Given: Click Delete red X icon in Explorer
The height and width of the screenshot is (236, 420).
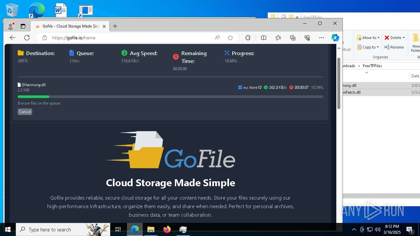Looking at the screenshot, I should [x=387, y=38].
